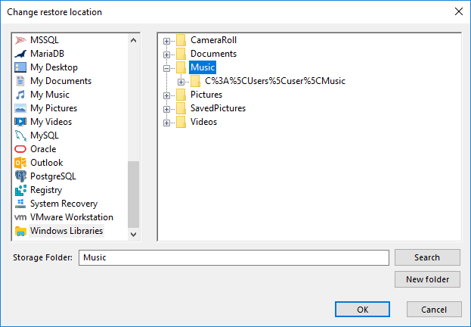Click the My Desktop icon

pyautogui.click(x=20, y=67)
